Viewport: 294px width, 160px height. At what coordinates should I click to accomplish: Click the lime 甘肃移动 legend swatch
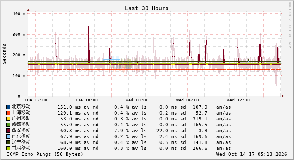8,148
